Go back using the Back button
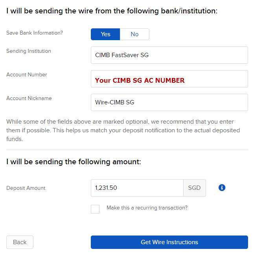263x256 pixels. 20,242
